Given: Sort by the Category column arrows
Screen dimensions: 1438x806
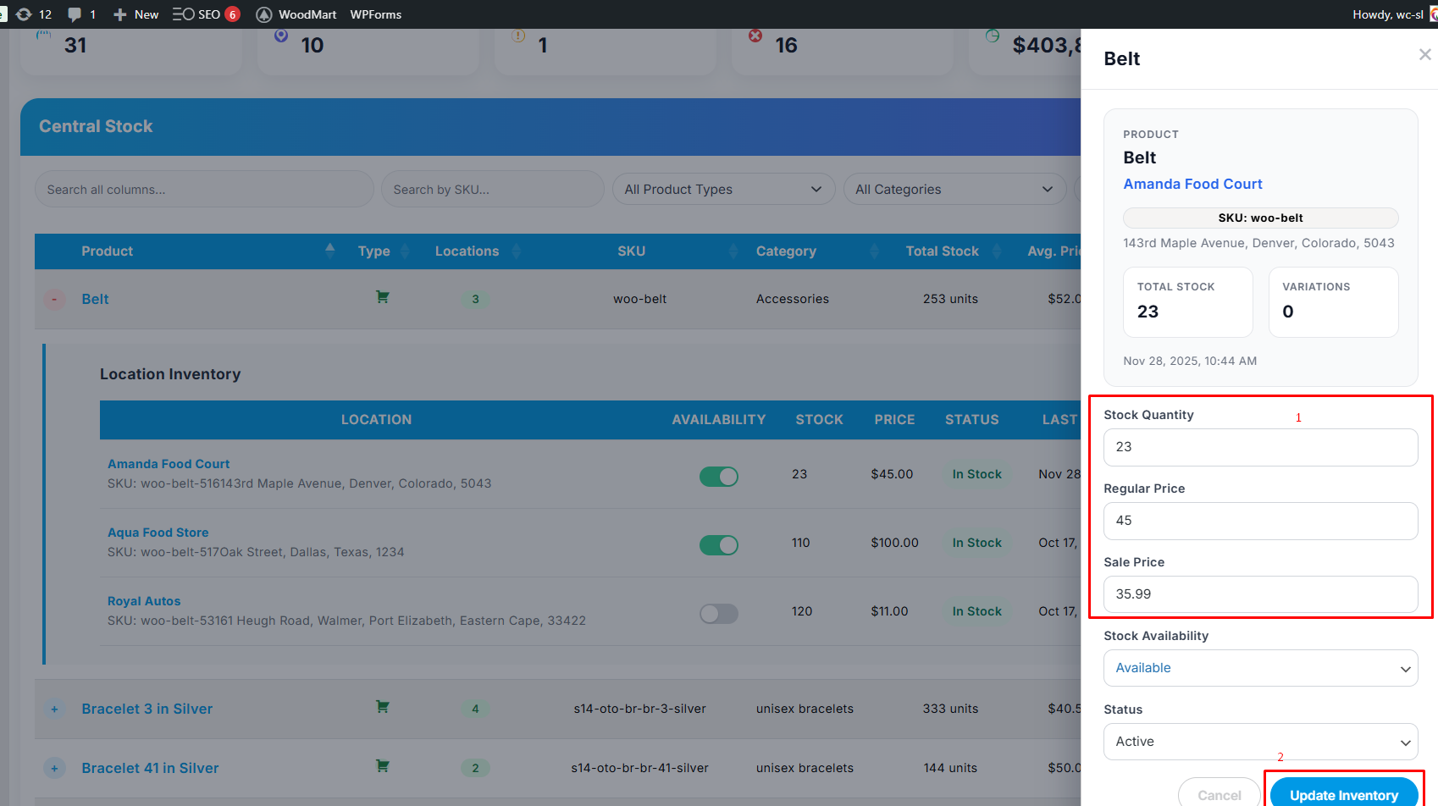Looking at the screenshot, I should coord(875,251).
